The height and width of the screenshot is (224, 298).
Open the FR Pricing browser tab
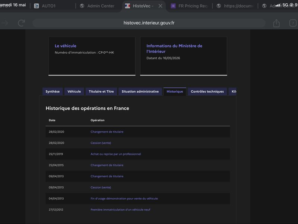tap(189, 6)
